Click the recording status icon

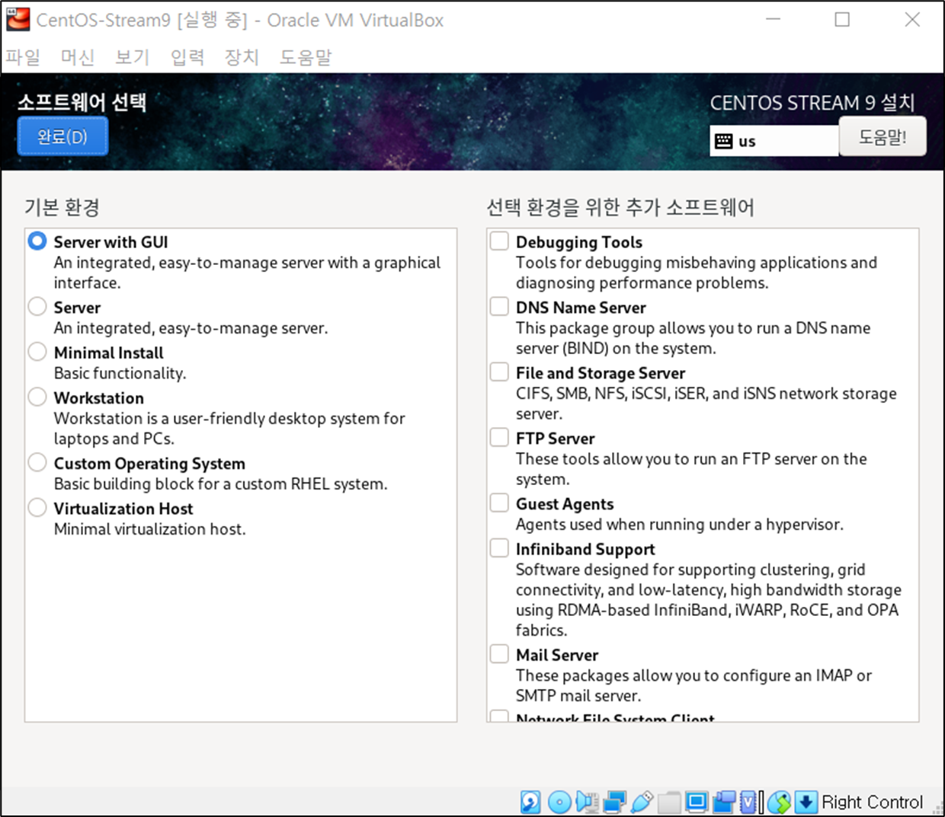click(x=725, y=802)
